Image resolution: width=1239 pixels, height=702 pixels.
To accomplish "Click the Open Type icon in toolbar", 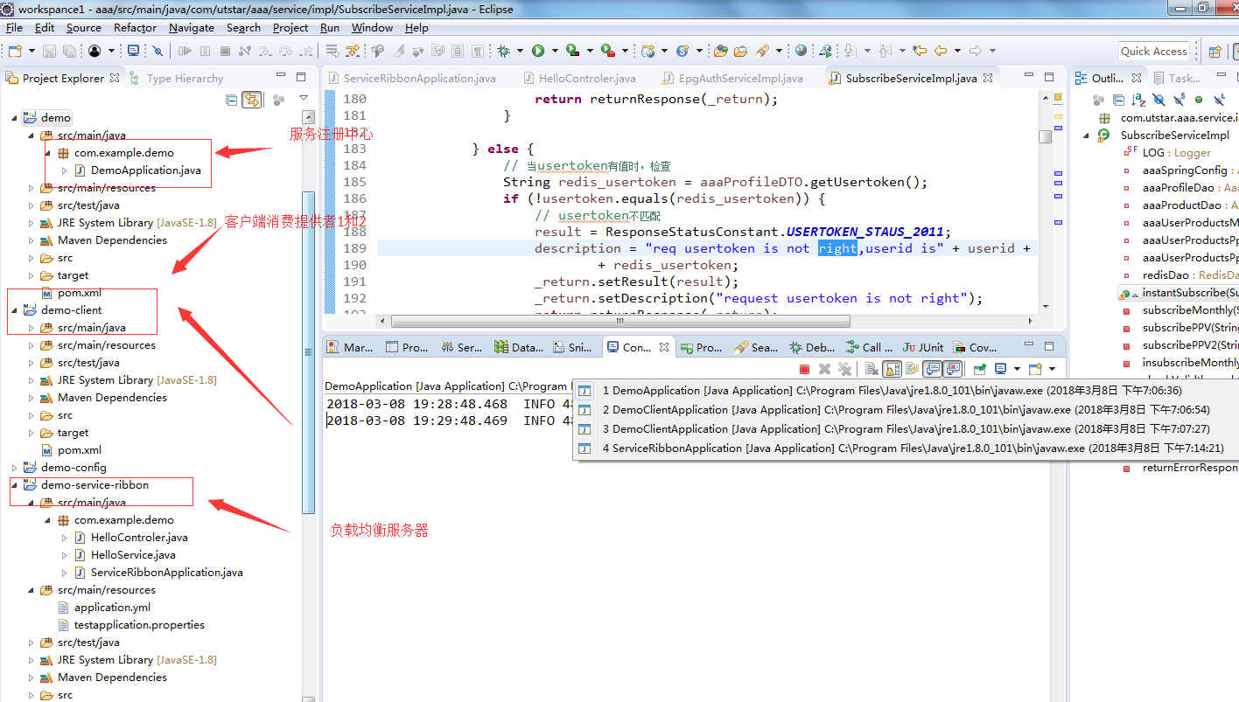I will pyautogui.click(x=720, y=51).
